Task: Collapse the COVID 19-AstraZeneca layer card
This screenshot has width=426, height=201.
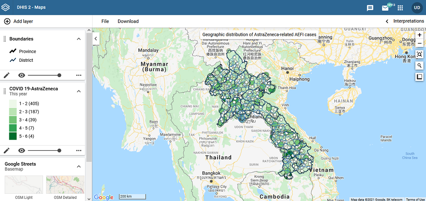Action: click(x=79, y=91)
